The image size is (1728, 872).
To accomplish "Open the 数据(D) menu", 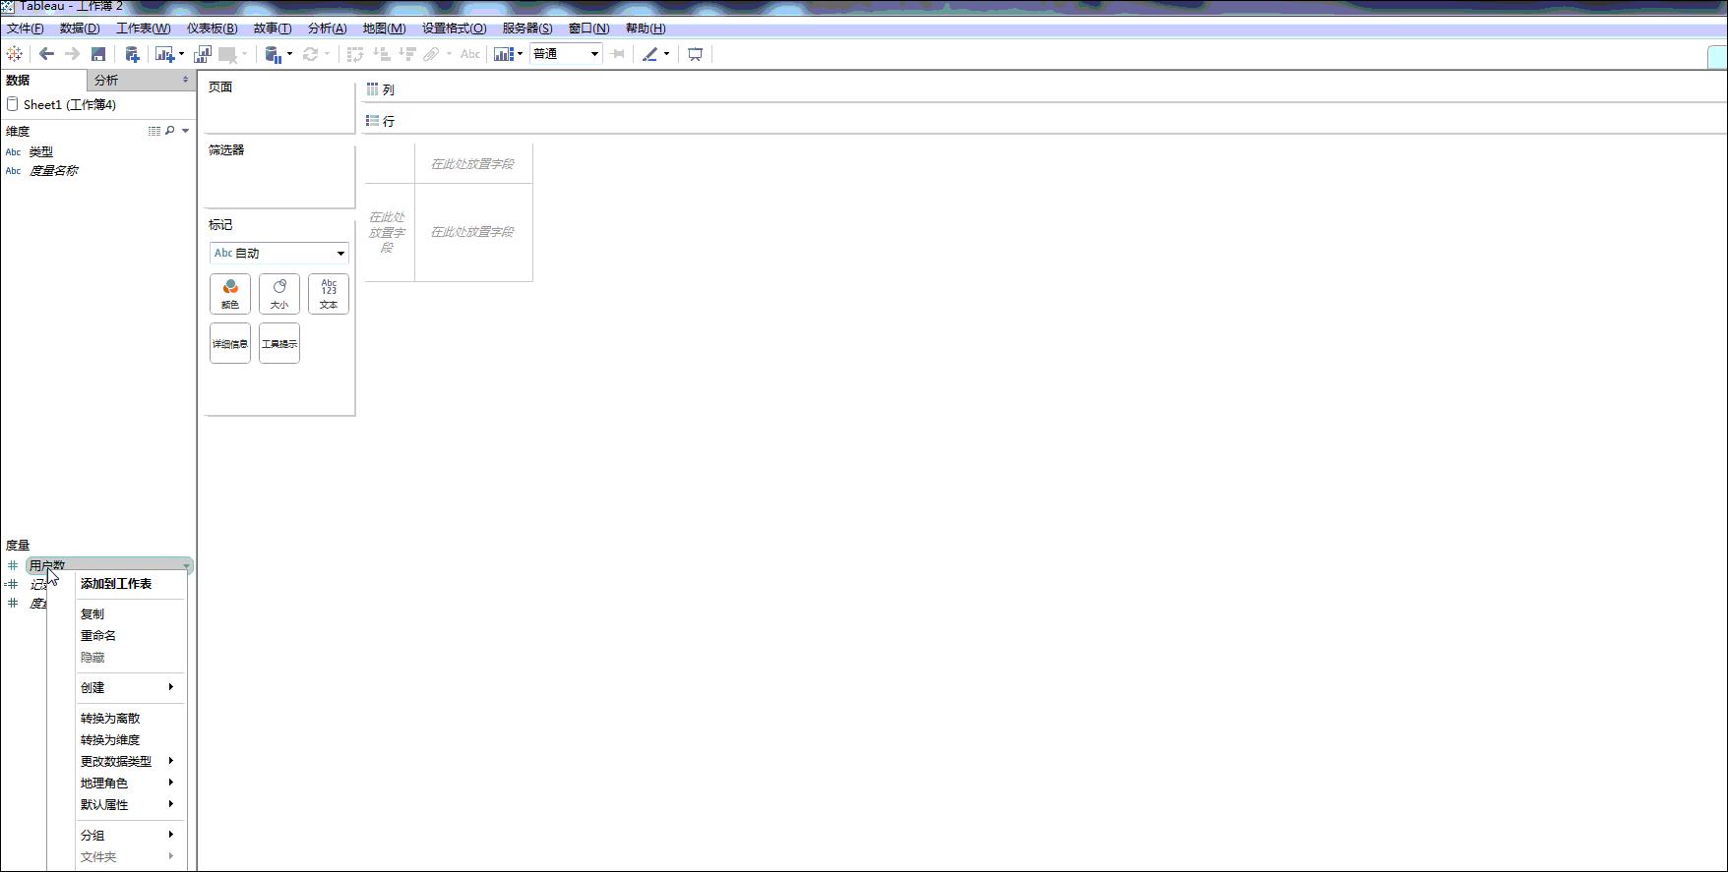I will click(x=80, y=29).
